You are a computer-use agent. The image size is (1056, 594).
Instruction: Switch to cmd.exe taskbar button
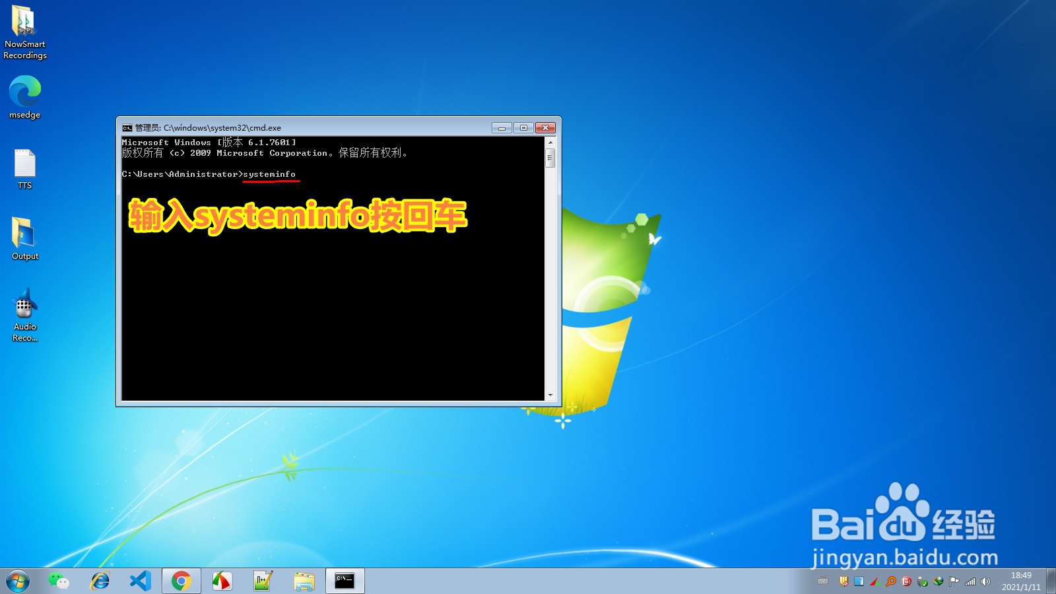[345, 581]
